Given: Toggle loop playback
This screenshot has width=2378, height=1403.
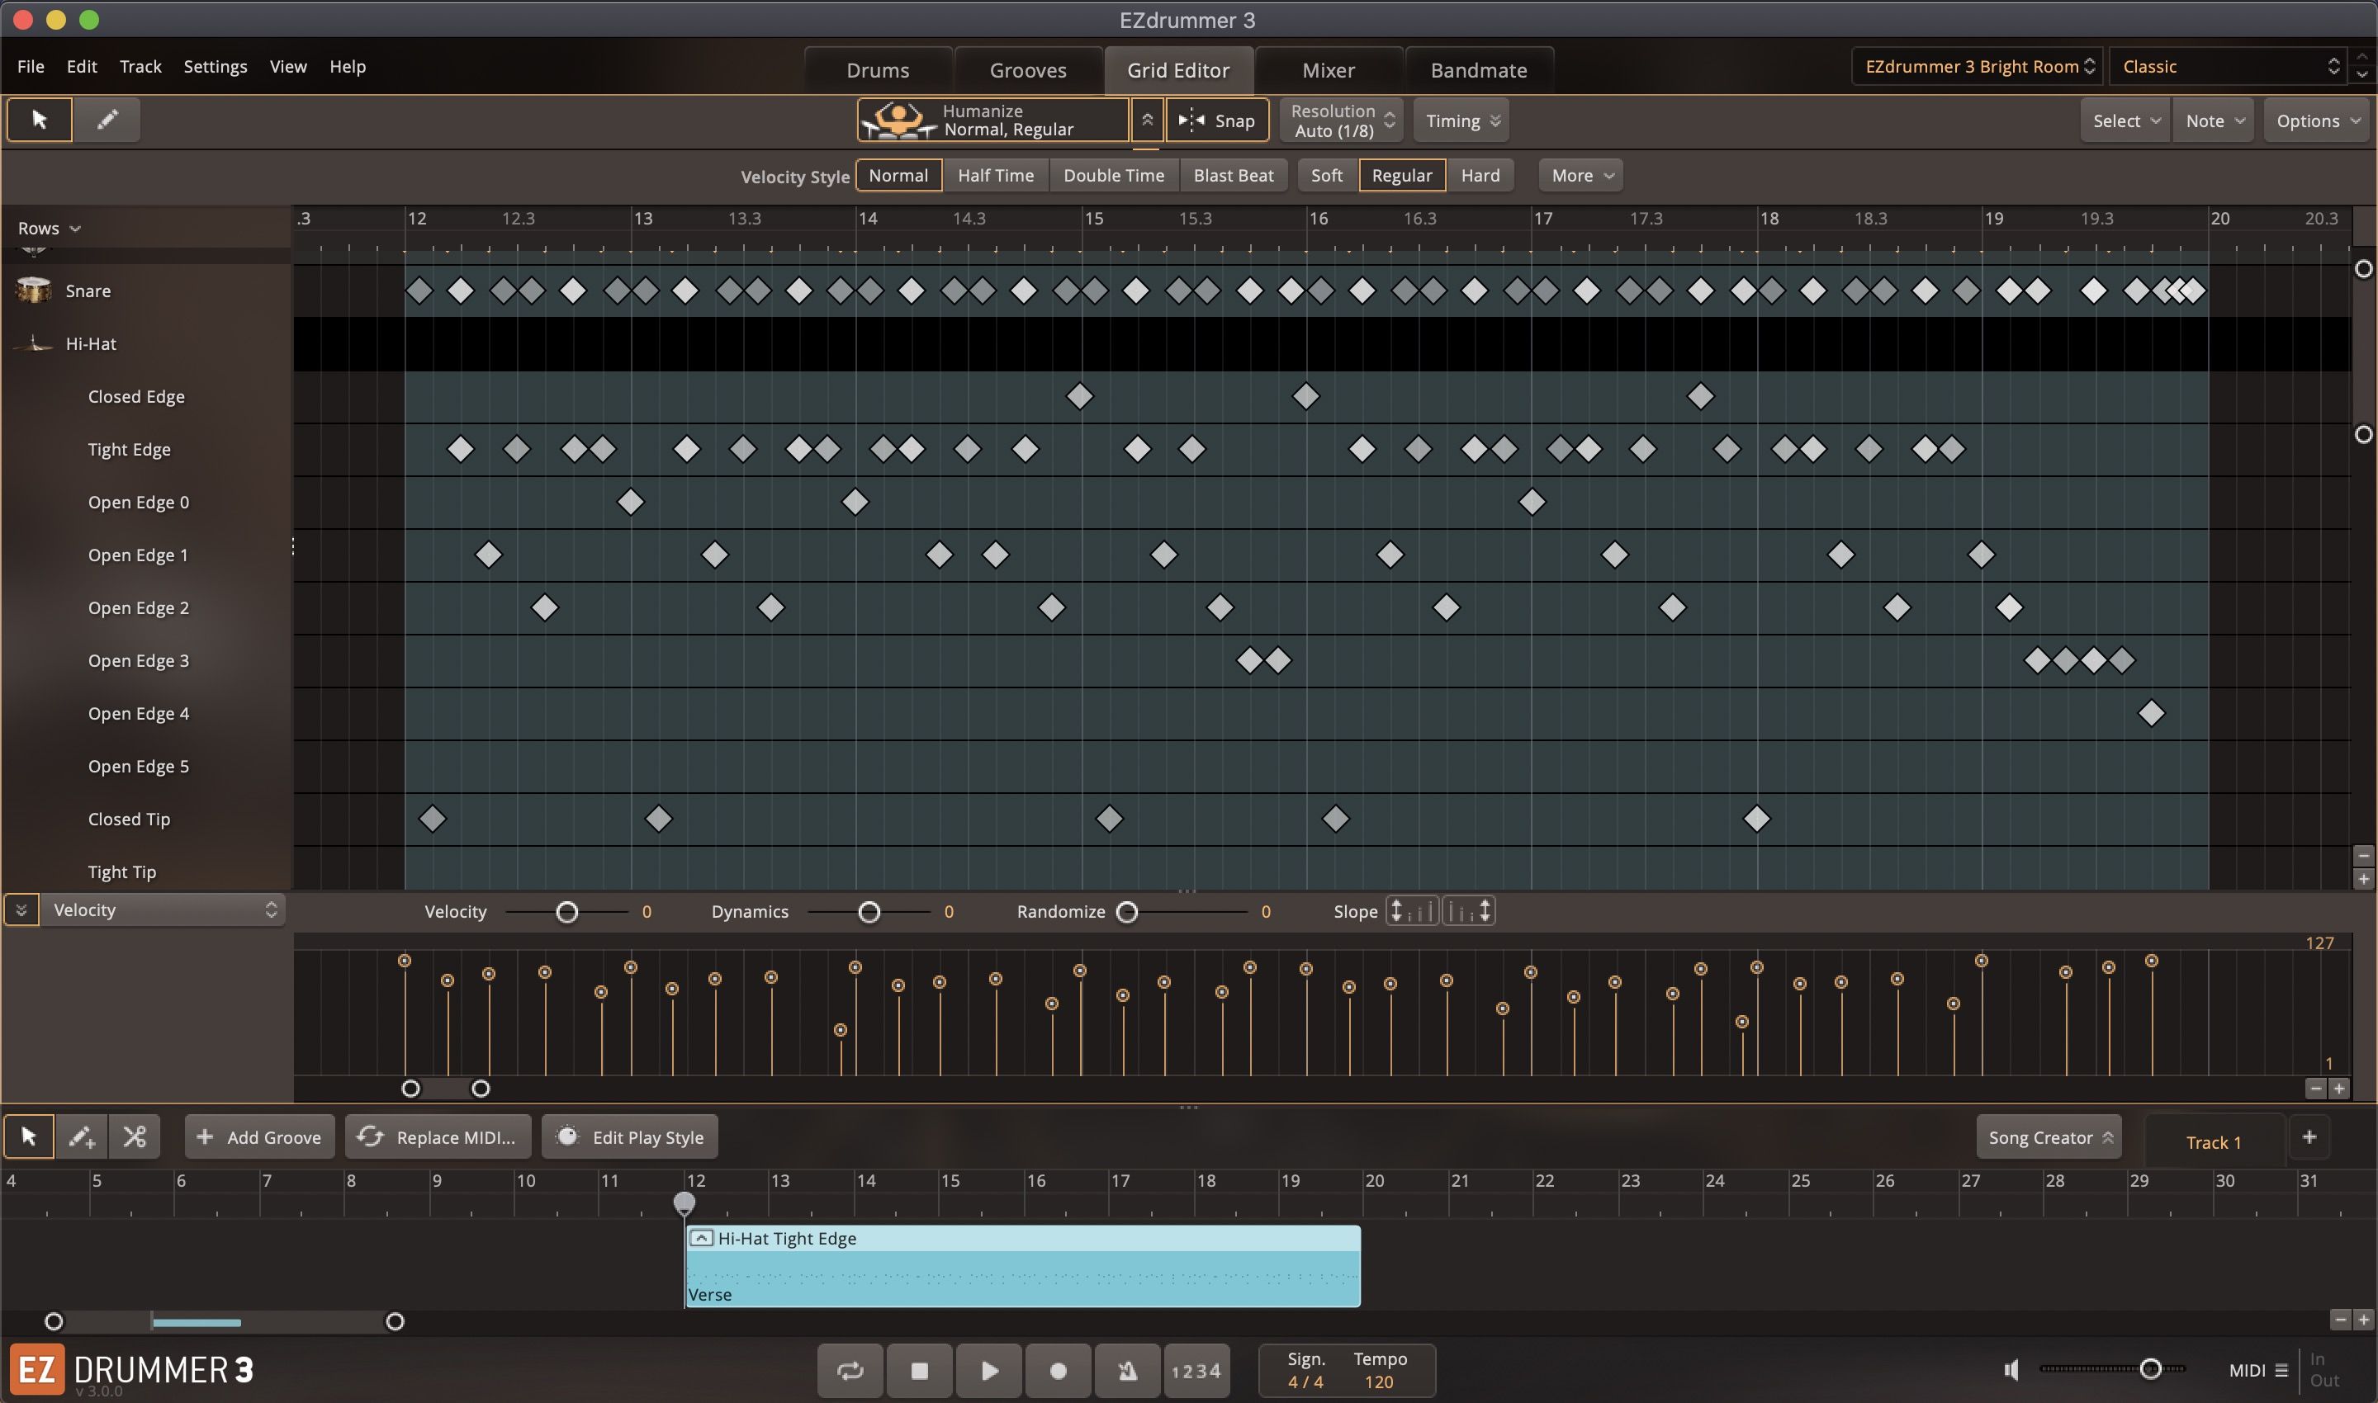Looking at the screenshot, I should click(850, 1370).
